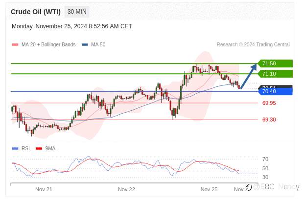Click the RSI 70 axis value
The height and width of the screenshot is (201, 303).
[265, 159]
